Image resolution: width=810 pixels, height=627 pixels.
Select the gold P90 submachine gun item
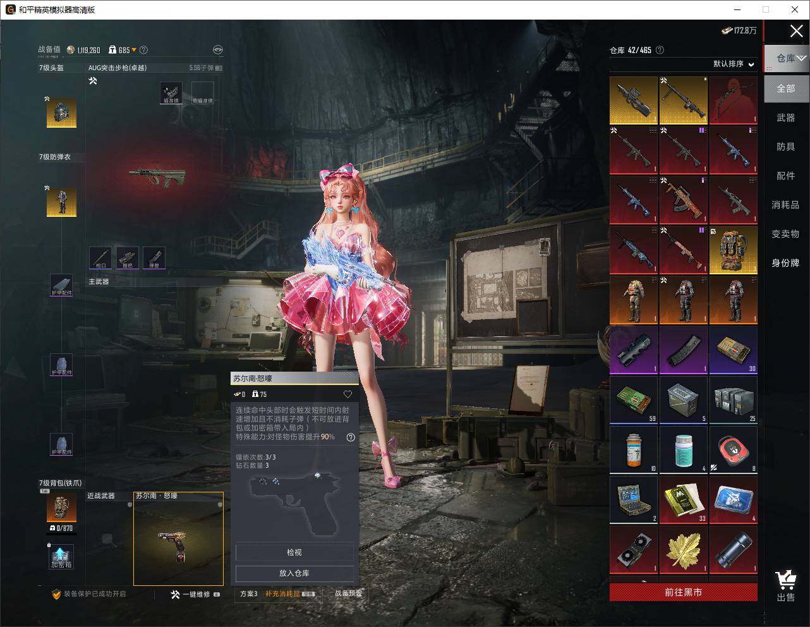coord(634,100)
